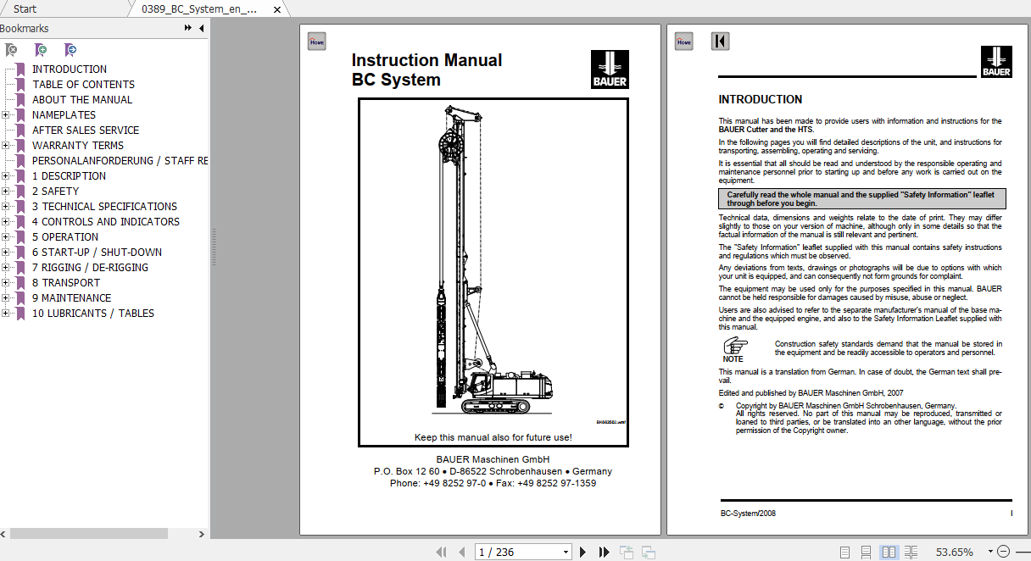Click the delete bookmark icon

12,50
